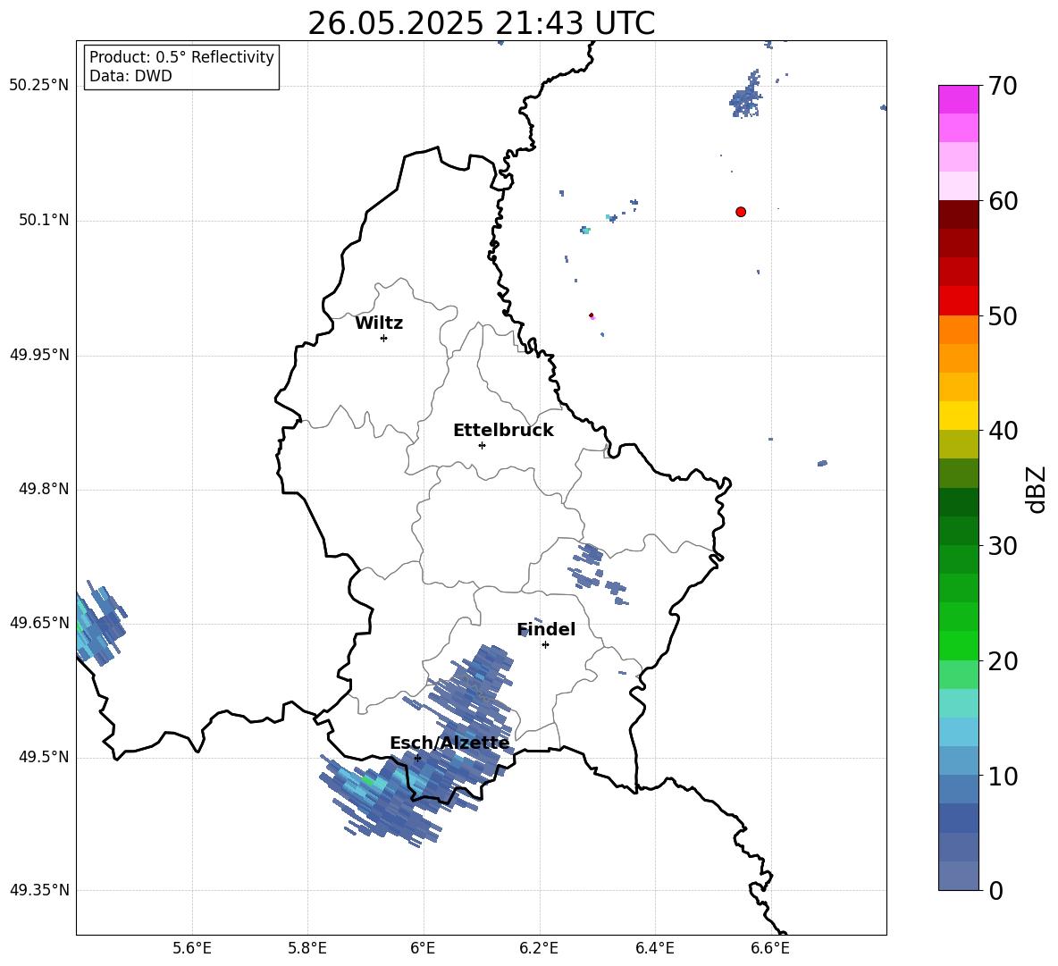Click the title 26.05.2025 21:43 UTC
Viewport: 1058px width, 966px height.
click(481, 23)
